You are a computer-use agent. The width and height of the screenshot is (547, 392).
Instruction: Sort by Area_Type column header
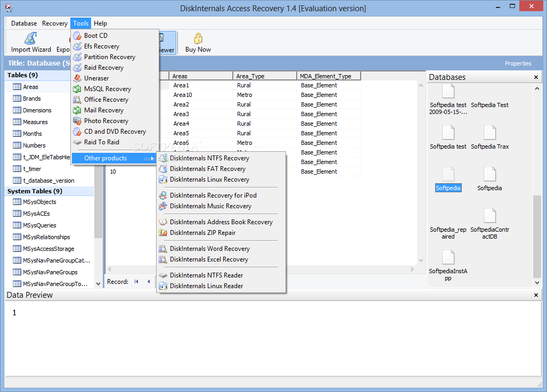[265, 76]
